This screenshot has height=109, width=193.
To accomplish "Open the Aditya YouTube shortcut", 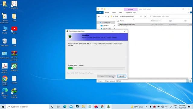I will (14, 30).
